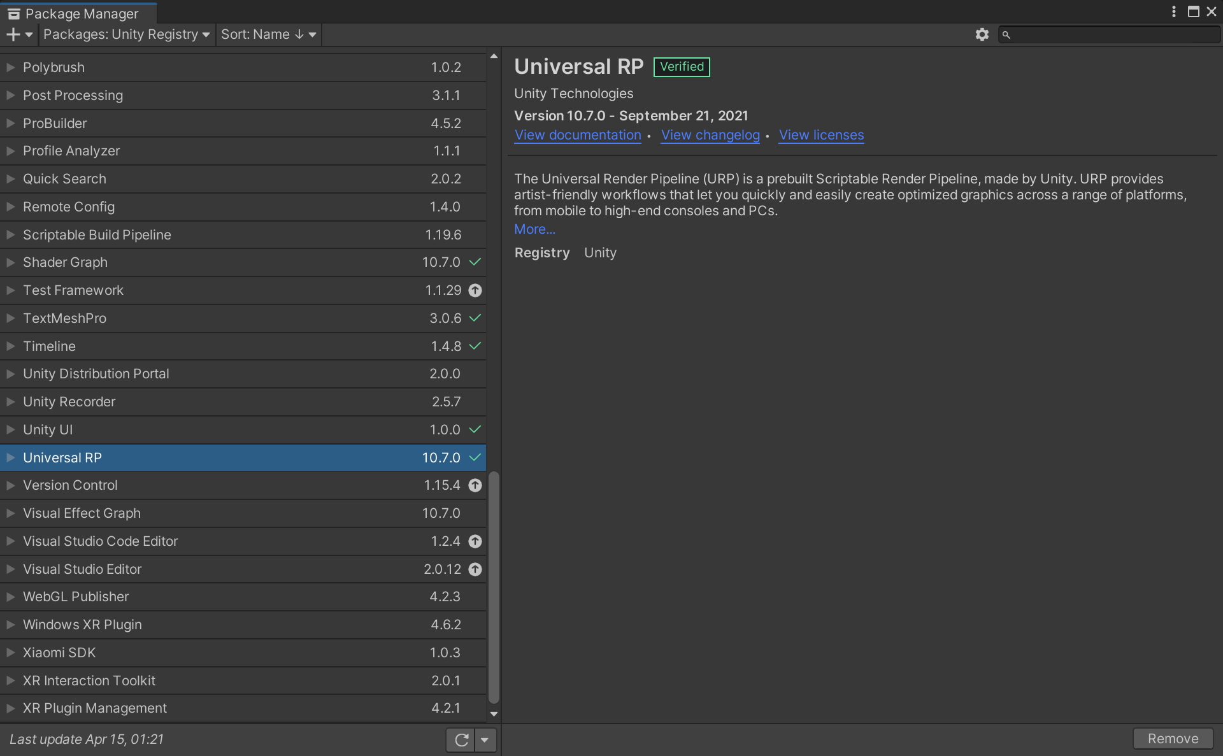Image resolution: width=1223 pixels, height=756 pixels.
Task: Open the window options kebab menu
Action: (x=1174, y=11)
